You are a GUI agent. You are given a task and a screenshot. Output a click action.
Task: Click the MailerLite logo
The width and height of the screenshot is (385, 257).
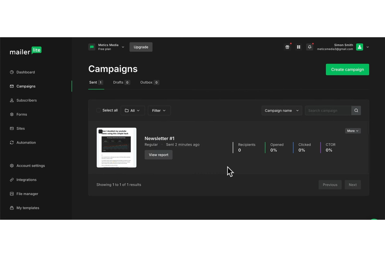(x=26, y=51)
